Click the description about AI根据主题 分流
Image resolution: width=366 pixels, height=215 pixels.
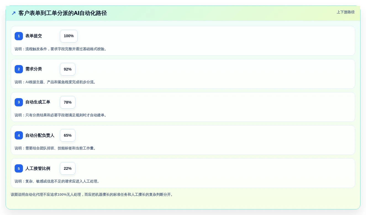(x=56, y=82)
